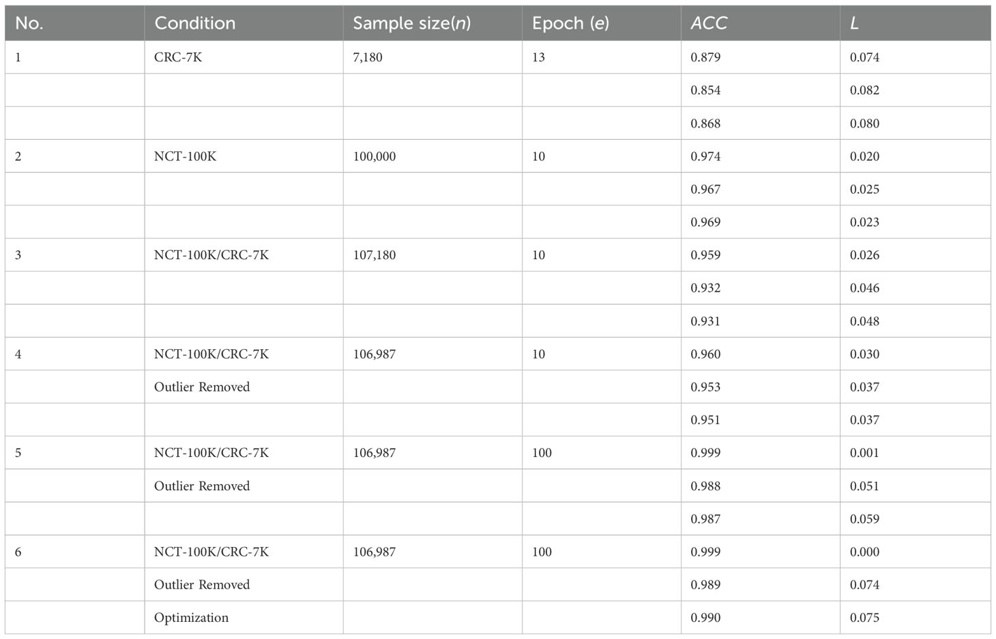This screenshot has width=996, height=639.
Task: Select the epoch value 13
Action: (538, 57)
